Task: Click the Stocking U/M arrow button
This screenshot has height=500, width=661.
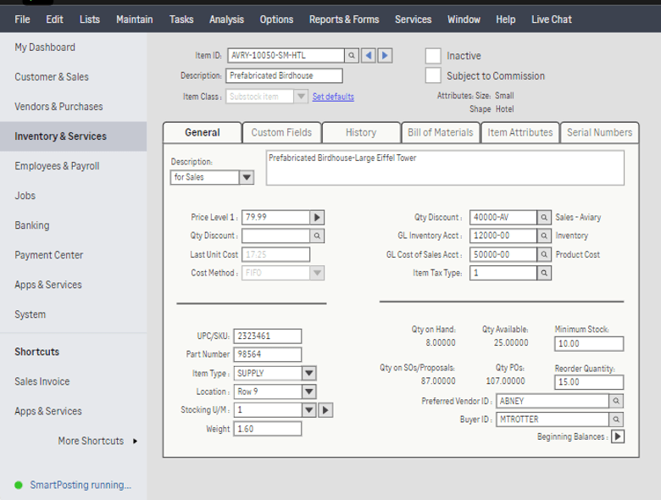Action: [x=325, y=410]
